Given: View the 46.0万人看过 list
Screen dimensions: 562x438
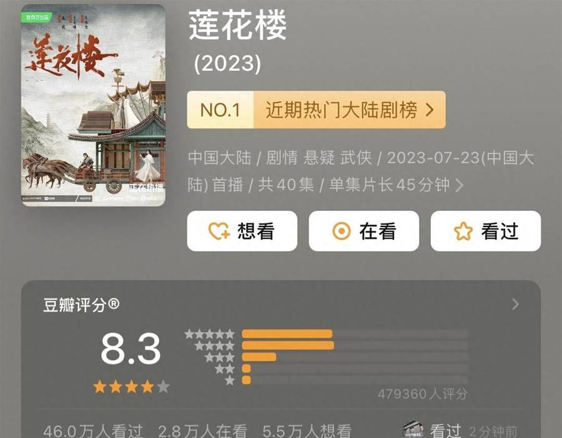Looking at the screenshot, I should click(x=93, y=431).
